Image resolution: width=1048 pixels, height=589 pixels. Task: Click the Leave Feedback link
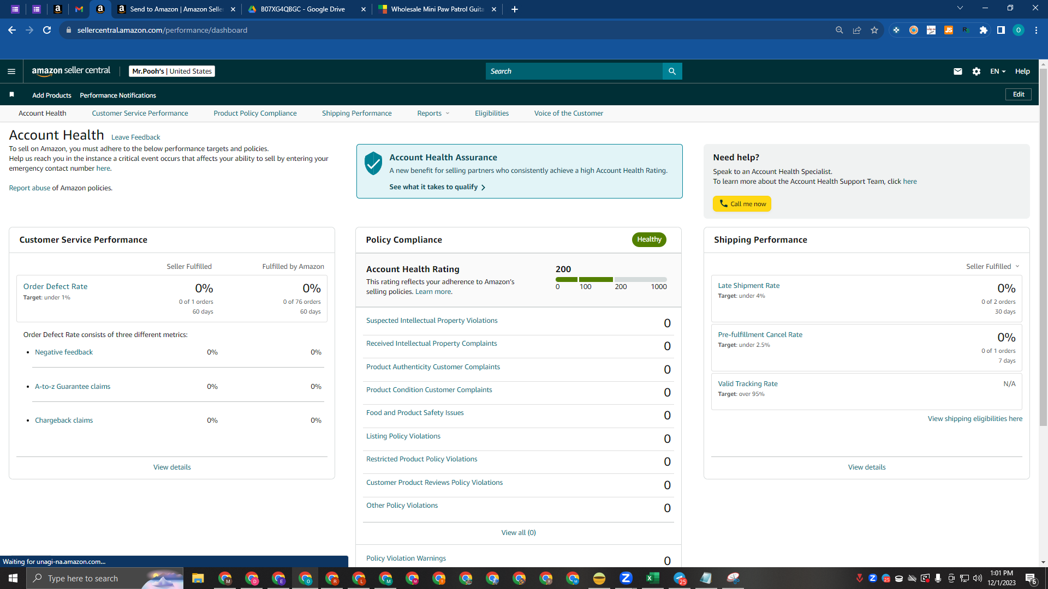(x=136, y=137)
